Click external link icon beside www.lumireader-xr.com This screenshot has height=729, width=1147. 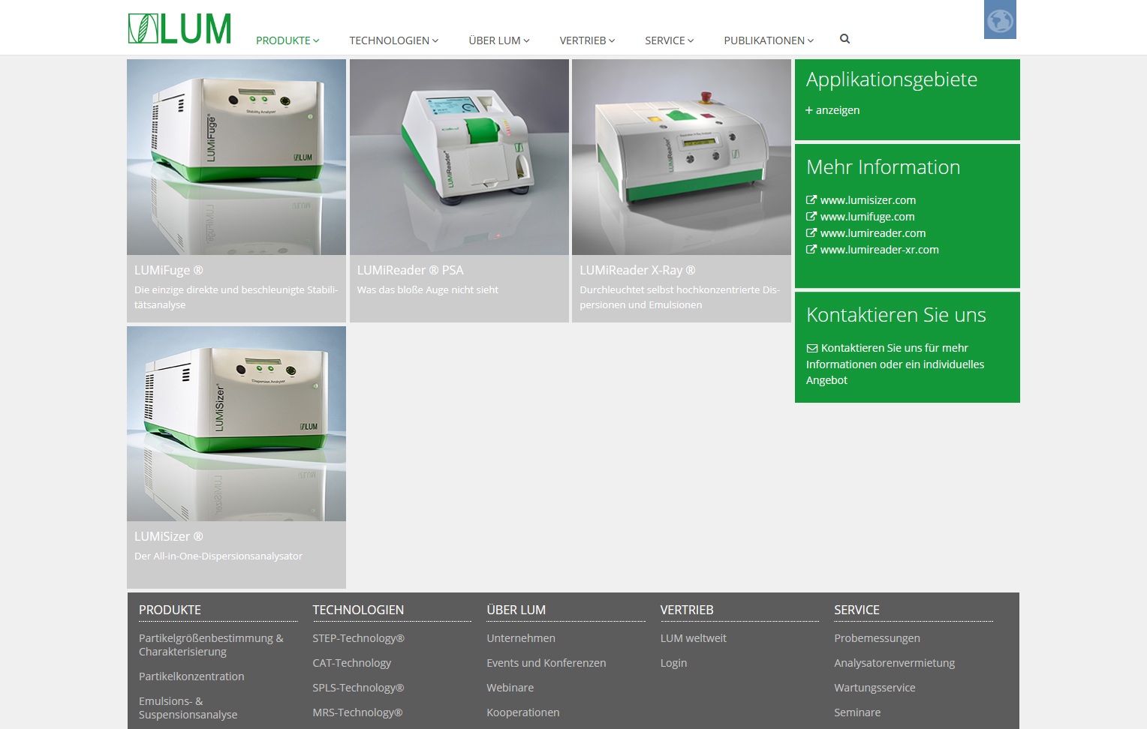811,250
